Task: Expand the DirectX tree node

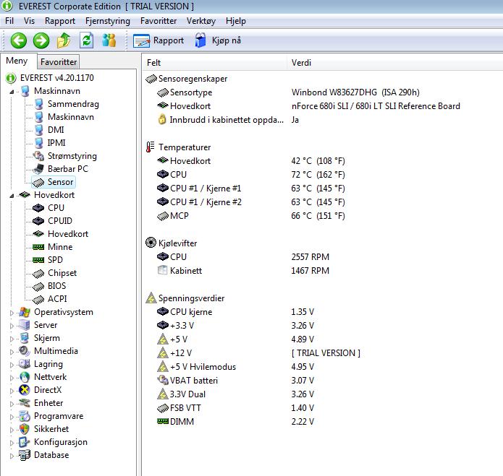Action: pyautogui.click(x=12, y=391)
